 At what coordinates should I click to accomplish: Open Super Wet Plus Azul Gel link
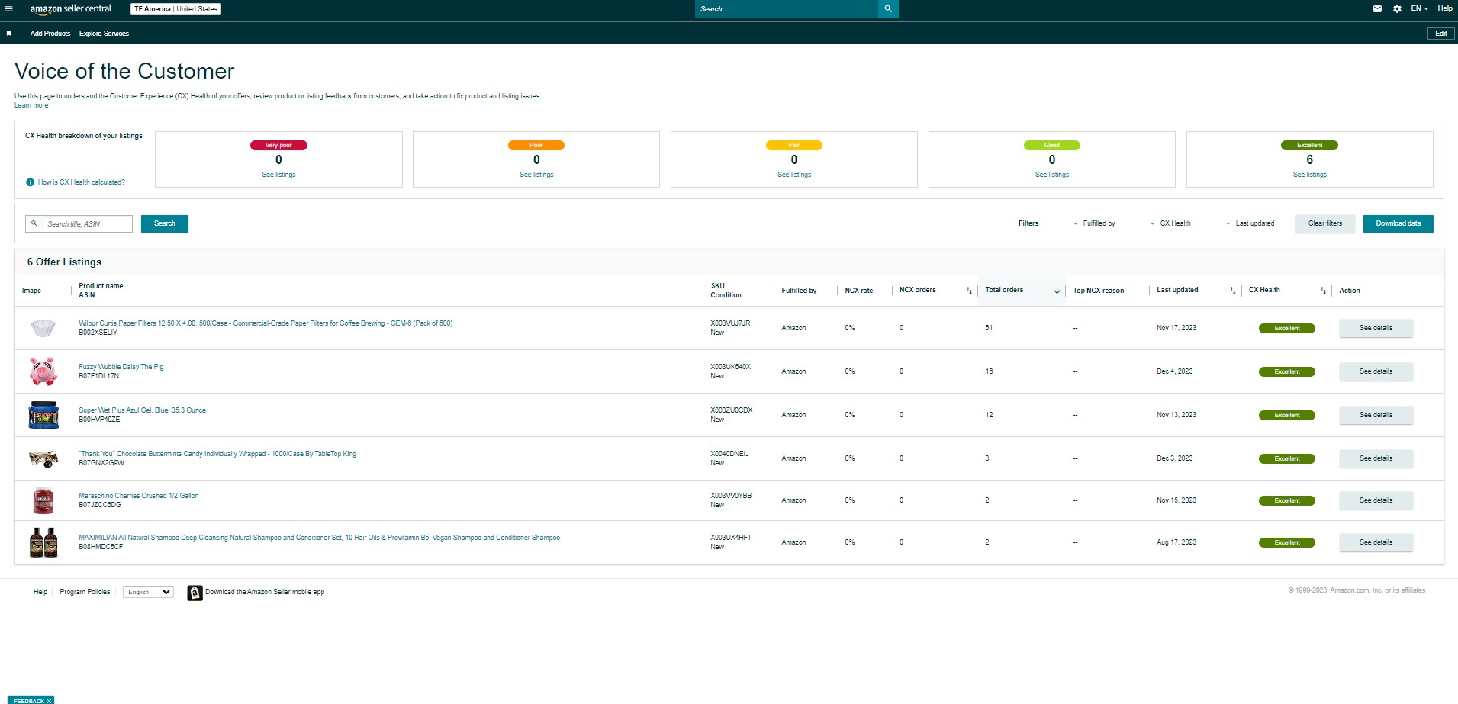point(143,410)
